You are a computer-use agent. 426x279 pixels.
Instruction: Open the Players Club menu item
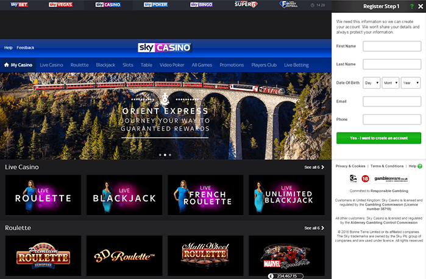pyautogui.click(x=264, y=65)
